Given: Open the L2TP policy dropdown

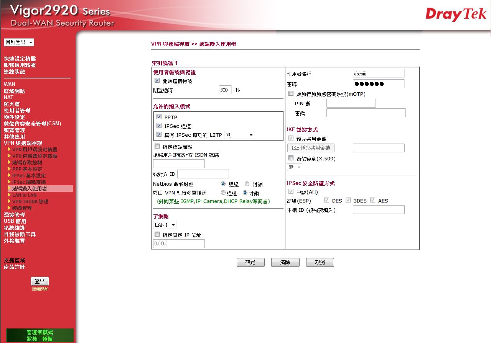Looking at the screenshot, I should 239,135.
